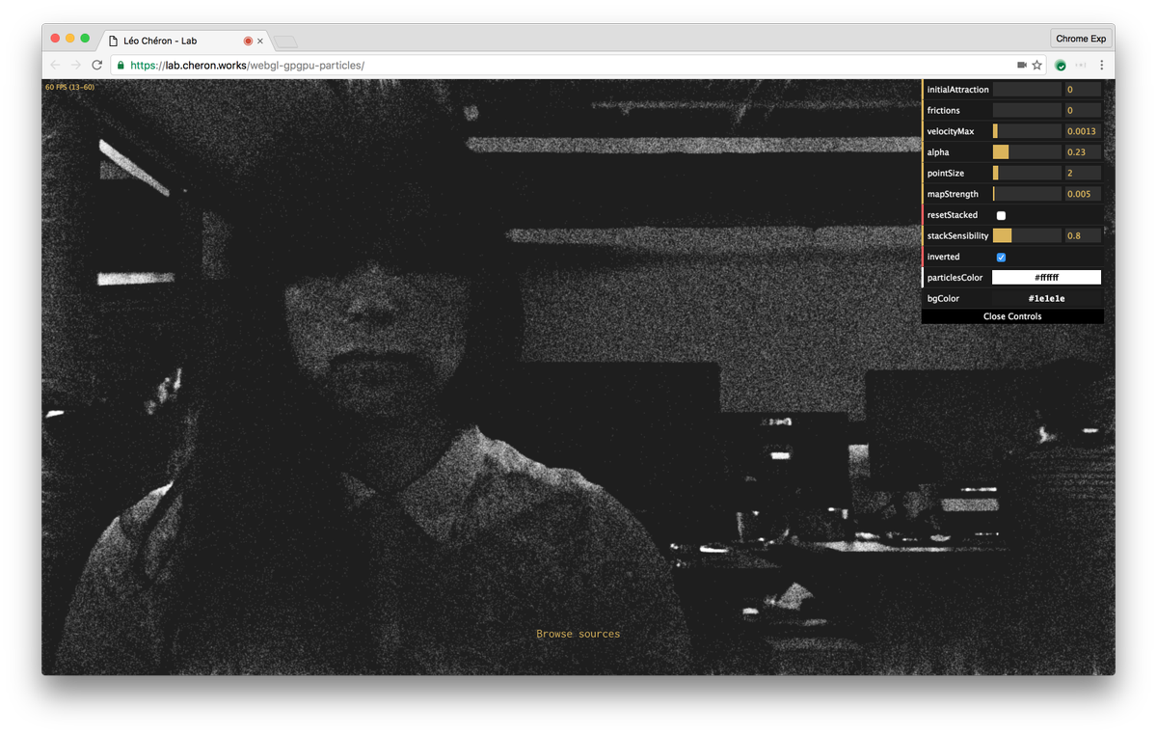The height and width of the screenshot is (735, 1157).
Task: Toggle the resetStacked checkbox
Action: pos(1001,215)
